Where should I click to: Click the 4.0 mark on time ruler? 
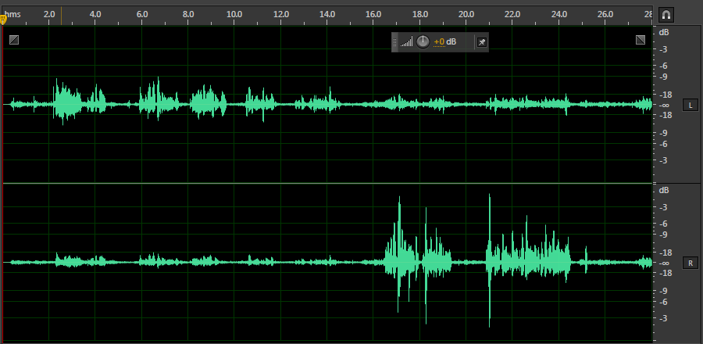click(x=95, y=14)
